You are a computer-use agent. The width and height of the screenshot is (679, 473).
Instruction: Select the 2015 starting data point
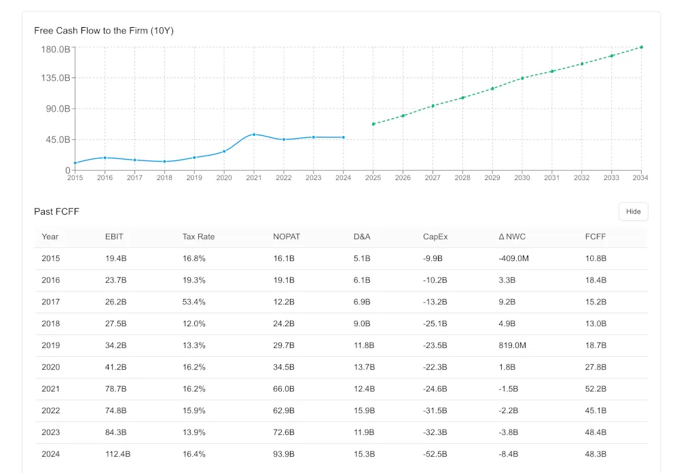[75, 163]
